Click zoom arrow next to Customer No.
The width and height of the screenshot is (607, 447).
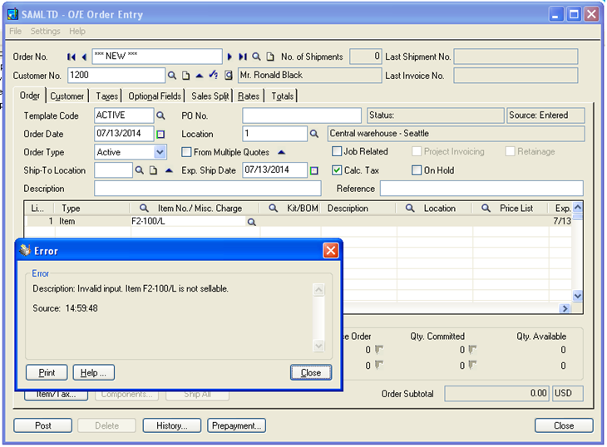tap(200, 76)
